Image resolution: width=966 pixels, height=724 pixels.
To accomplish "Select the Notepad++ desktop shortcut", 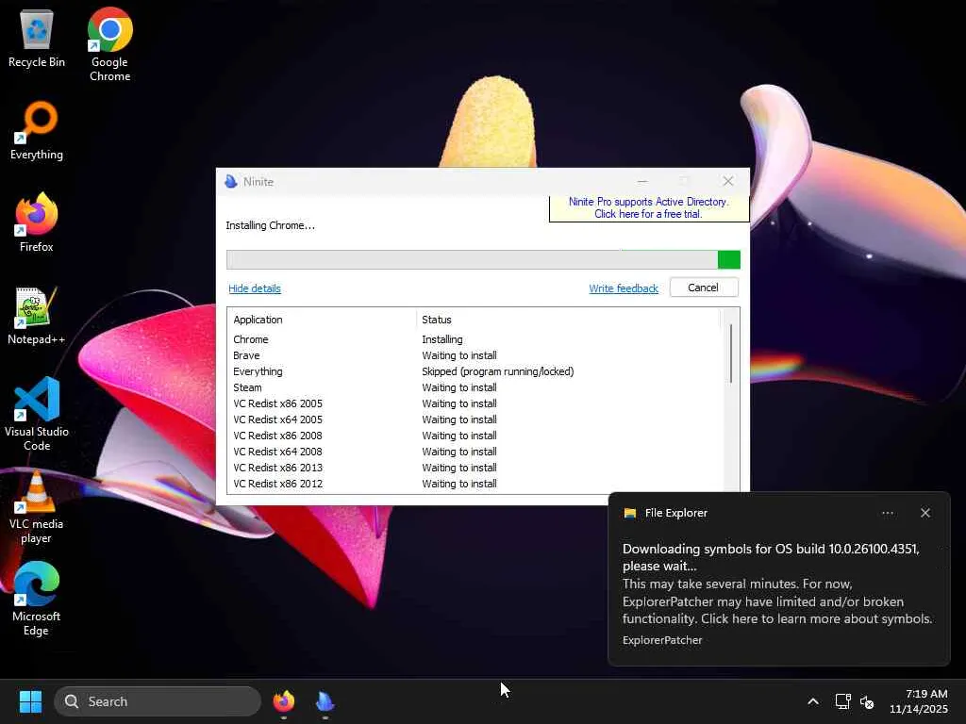I will [x=37, y=315].
